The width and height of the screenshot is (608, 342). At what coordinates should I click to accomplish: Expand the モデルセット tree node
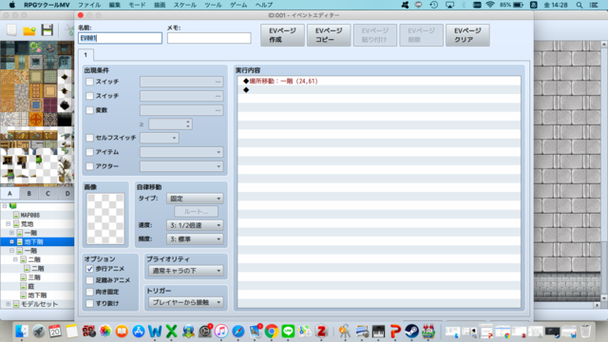pos(9,304)
